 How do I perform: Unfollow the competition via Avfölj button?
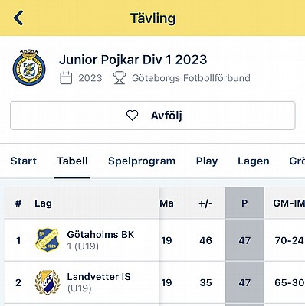pos(152,116)
